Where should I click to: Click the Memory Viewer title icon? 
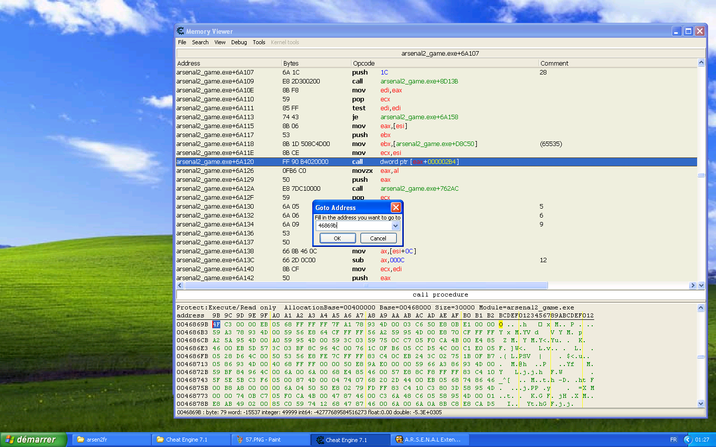(x=180, y=31)
